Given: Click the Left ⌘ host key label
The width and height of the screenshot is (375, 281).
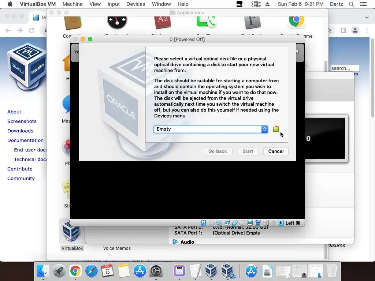Looking at the screenshot, I should coord(293,223).
